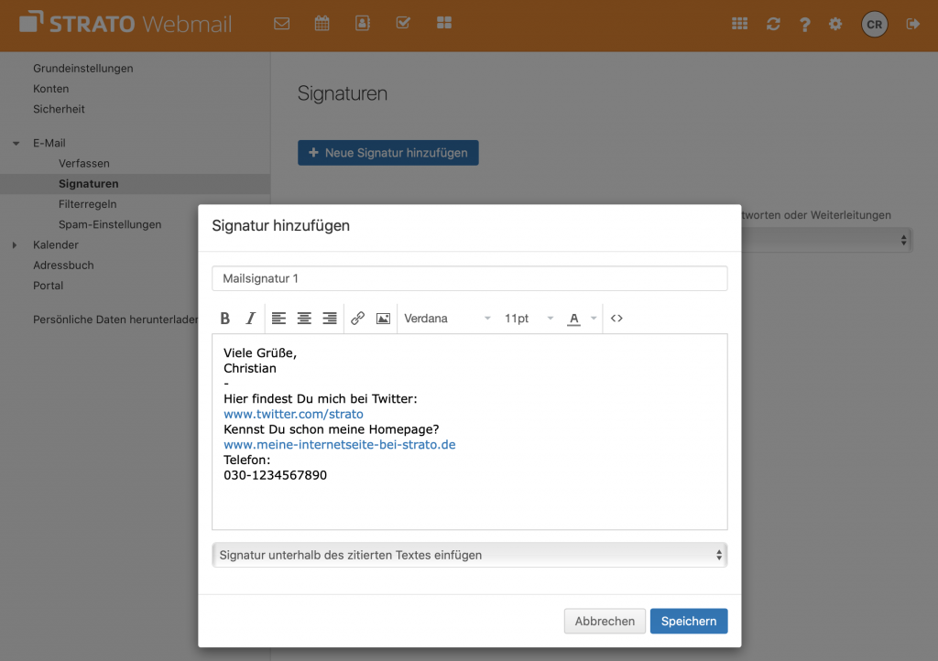
Task: Open the settings gear icon
Action: pyautogui.click(x=835, y=24)
